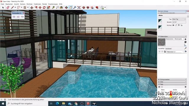Select the Rotate tool

[x=44, y=8]
